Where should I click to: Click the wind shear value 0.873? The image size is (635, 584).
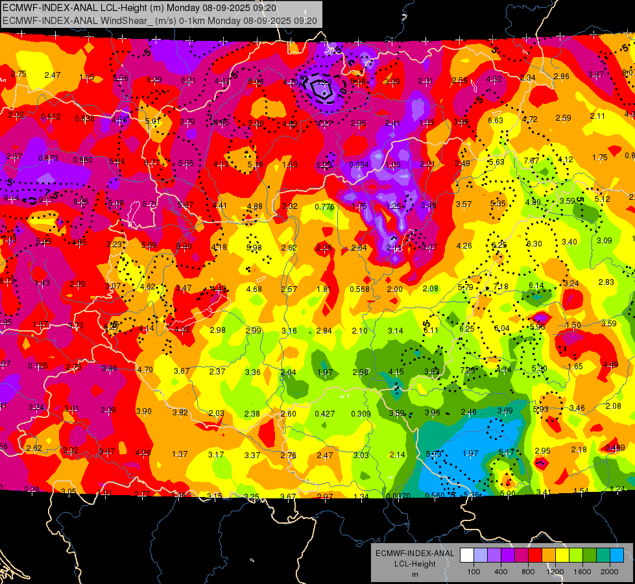click(48, 158)
